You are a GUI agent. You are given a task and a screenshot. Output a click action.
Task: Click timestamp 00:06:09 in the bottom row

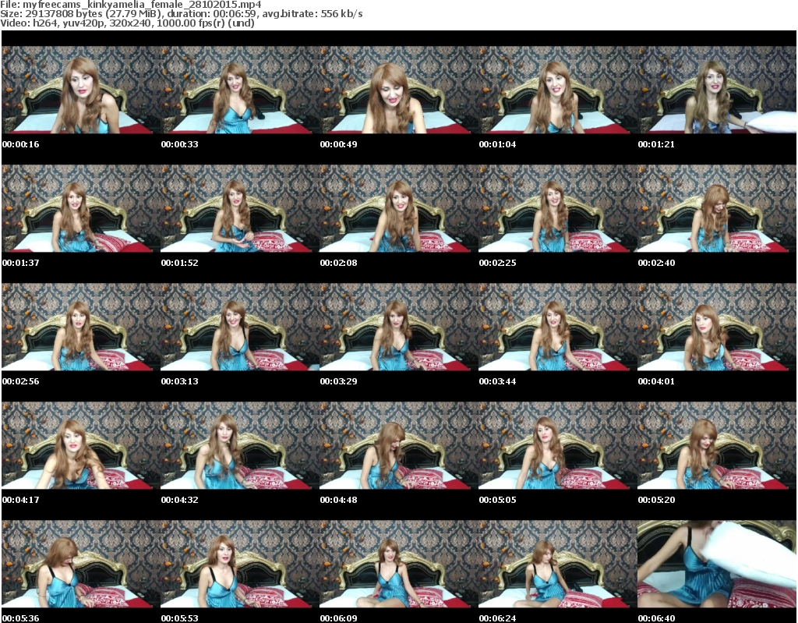pyautogui.click(x=338, y=618)
